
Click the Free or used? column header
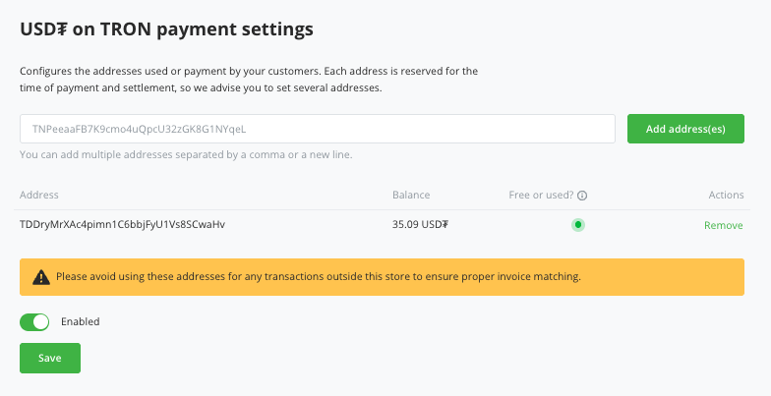(541, 195)
